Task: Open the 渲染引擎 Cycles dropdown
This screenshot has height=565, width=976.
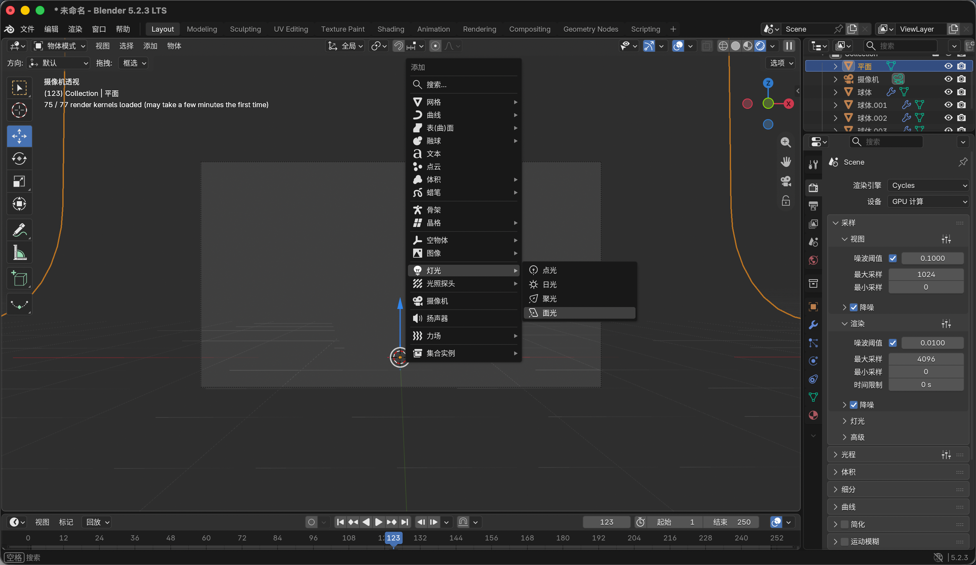Action: [928, 185]
